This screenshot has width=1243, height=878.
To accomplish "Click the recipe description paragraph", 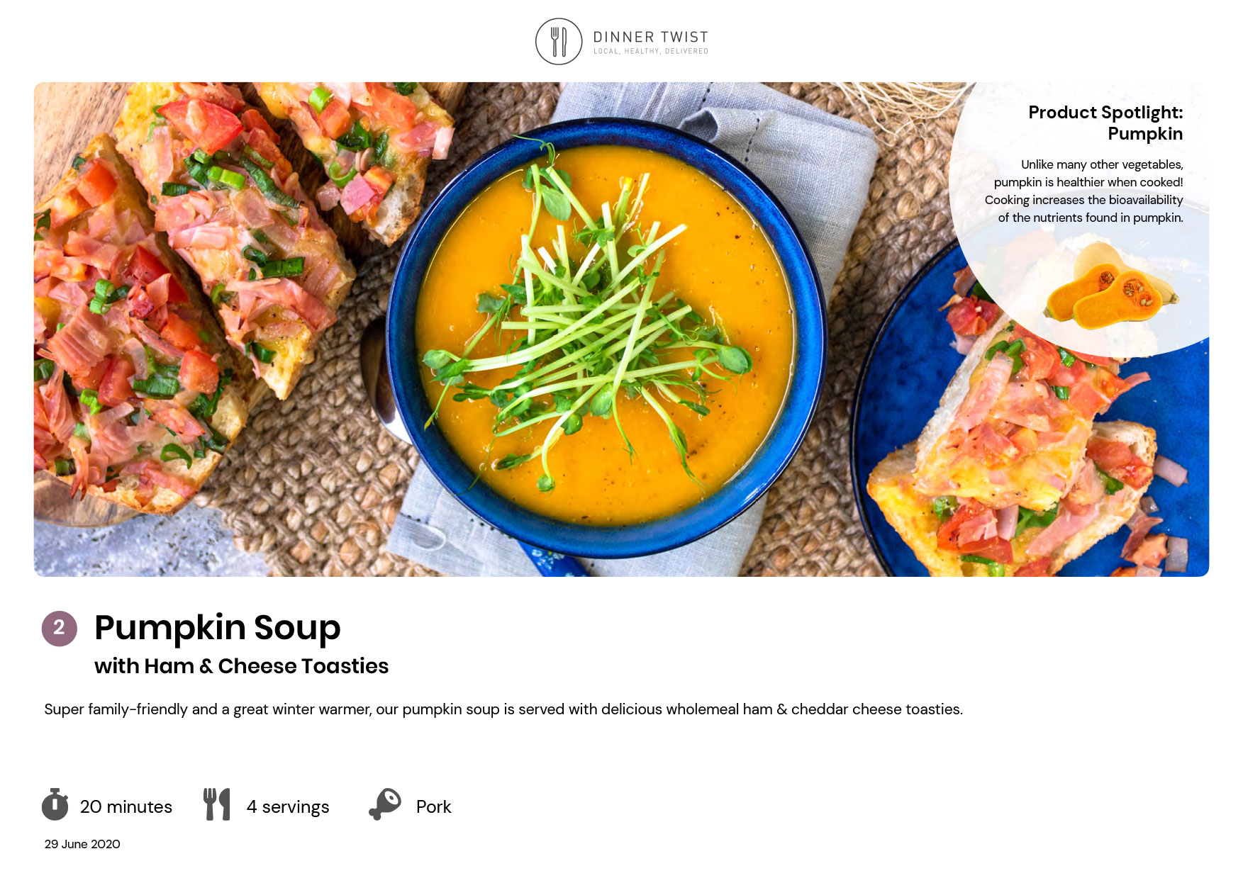I will point(503,709).
